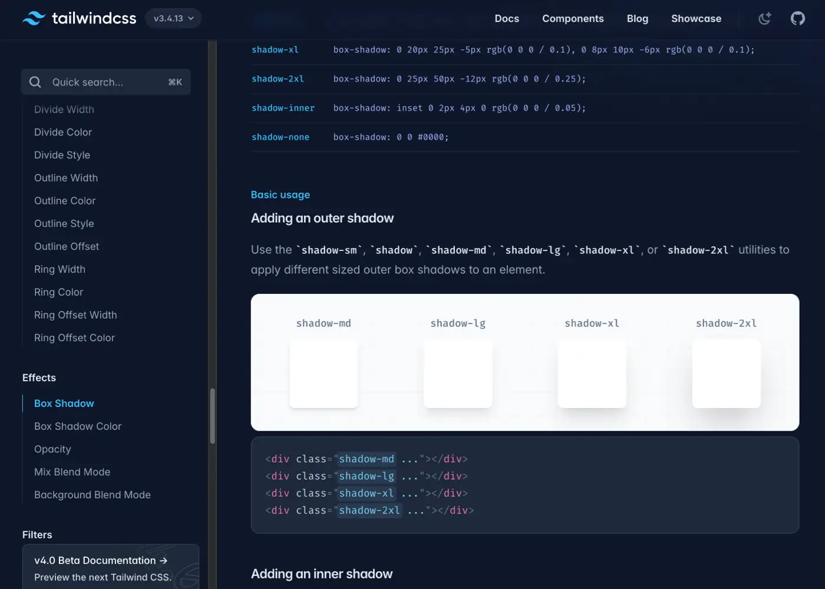Toggle dark mode theme switcher
The width and height of the screenshot is (825, 589).
coord(764,18)
